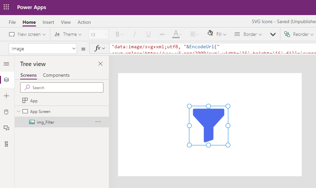Toggle Strikethrough formatting
This screenshot has height=188, width=316.
[x=162, y=35]
